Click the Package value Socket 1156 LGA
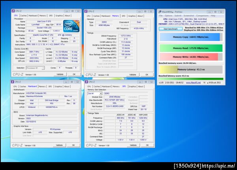This screenshot has height=170, width=237. coord(44,28)
